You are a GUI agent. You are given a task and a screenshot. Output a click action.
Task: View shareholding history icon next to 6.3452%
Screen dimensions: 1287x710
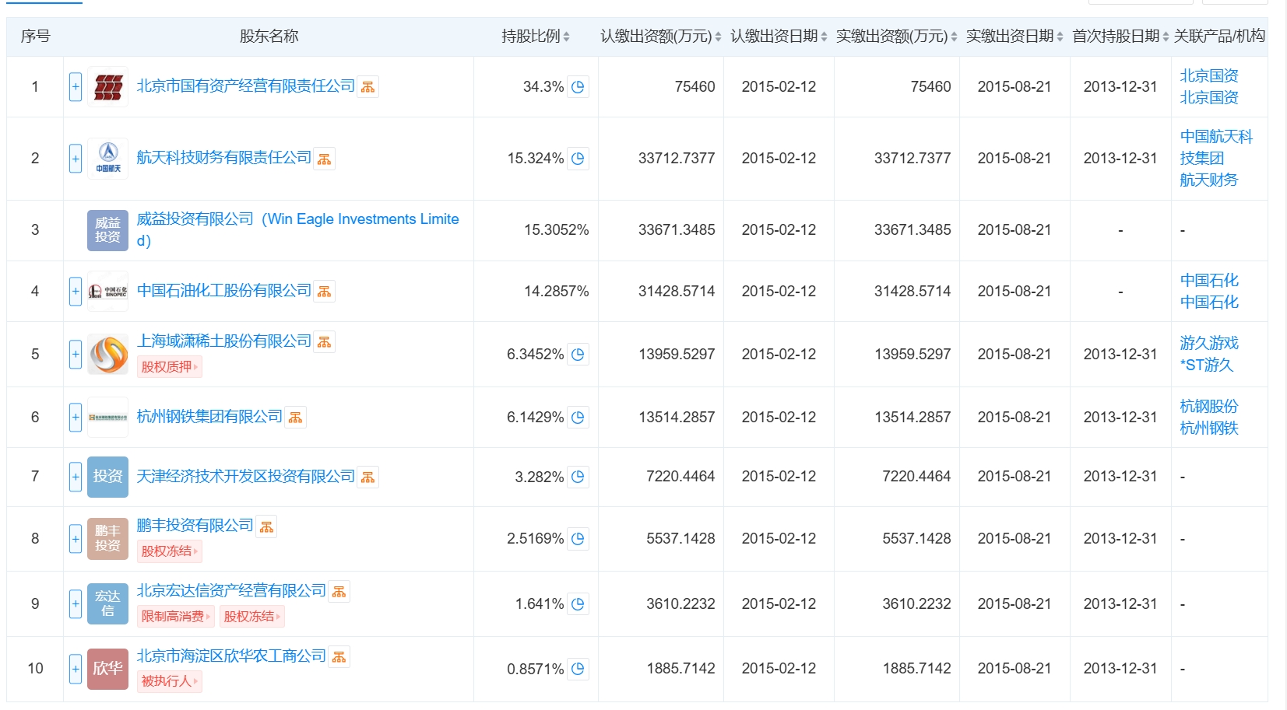(578, 355)
